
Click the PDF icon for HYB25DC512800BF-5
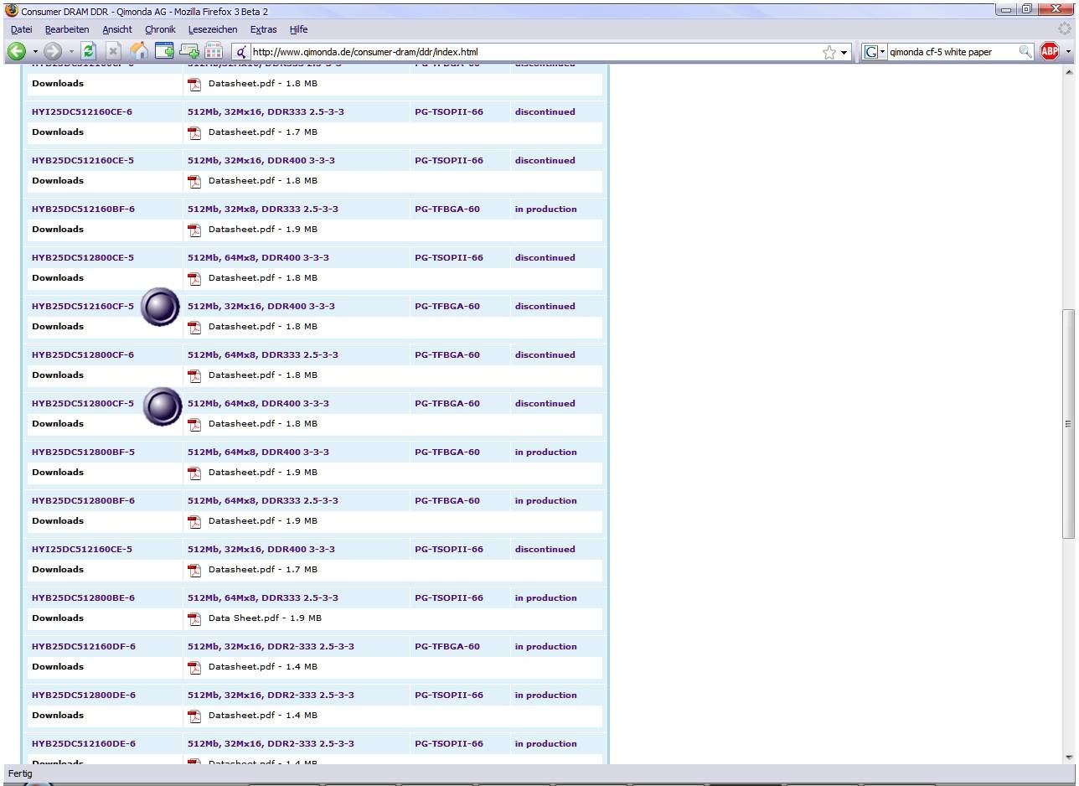[x=194, y=473]
